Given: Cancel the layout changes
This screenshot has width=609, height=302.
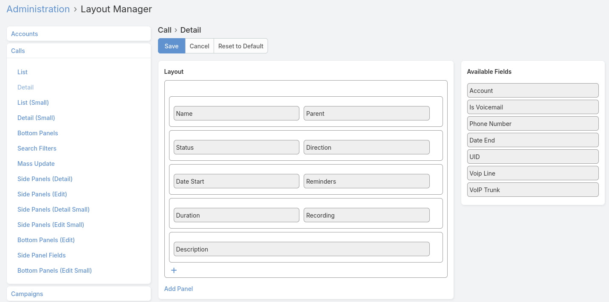Looking at the screenshot, I should (199, 46).
